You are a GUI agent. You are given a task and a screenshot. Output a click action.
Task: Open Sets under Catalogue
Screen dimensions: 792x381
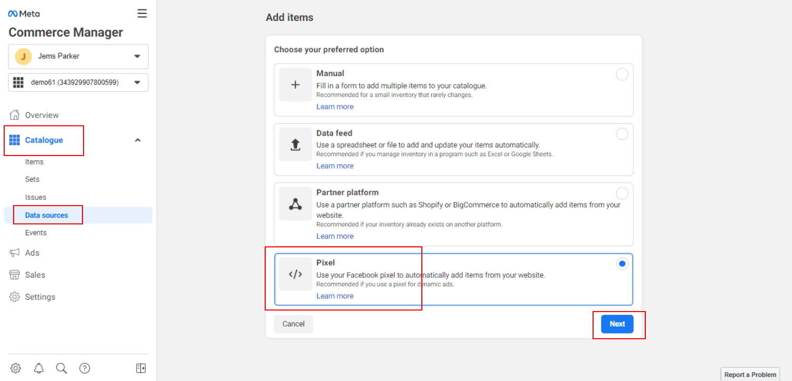click(32, 179)
